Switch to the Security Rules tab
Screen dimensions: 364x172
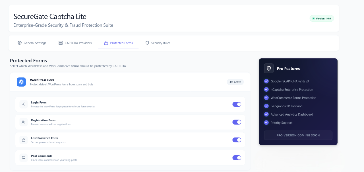[161, 43]
